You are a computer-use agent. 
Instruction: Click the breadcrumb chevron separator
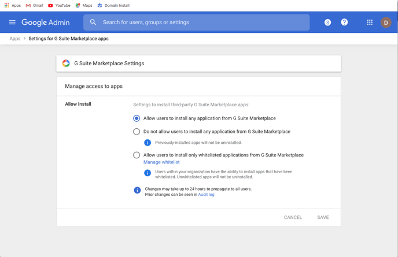25,39
